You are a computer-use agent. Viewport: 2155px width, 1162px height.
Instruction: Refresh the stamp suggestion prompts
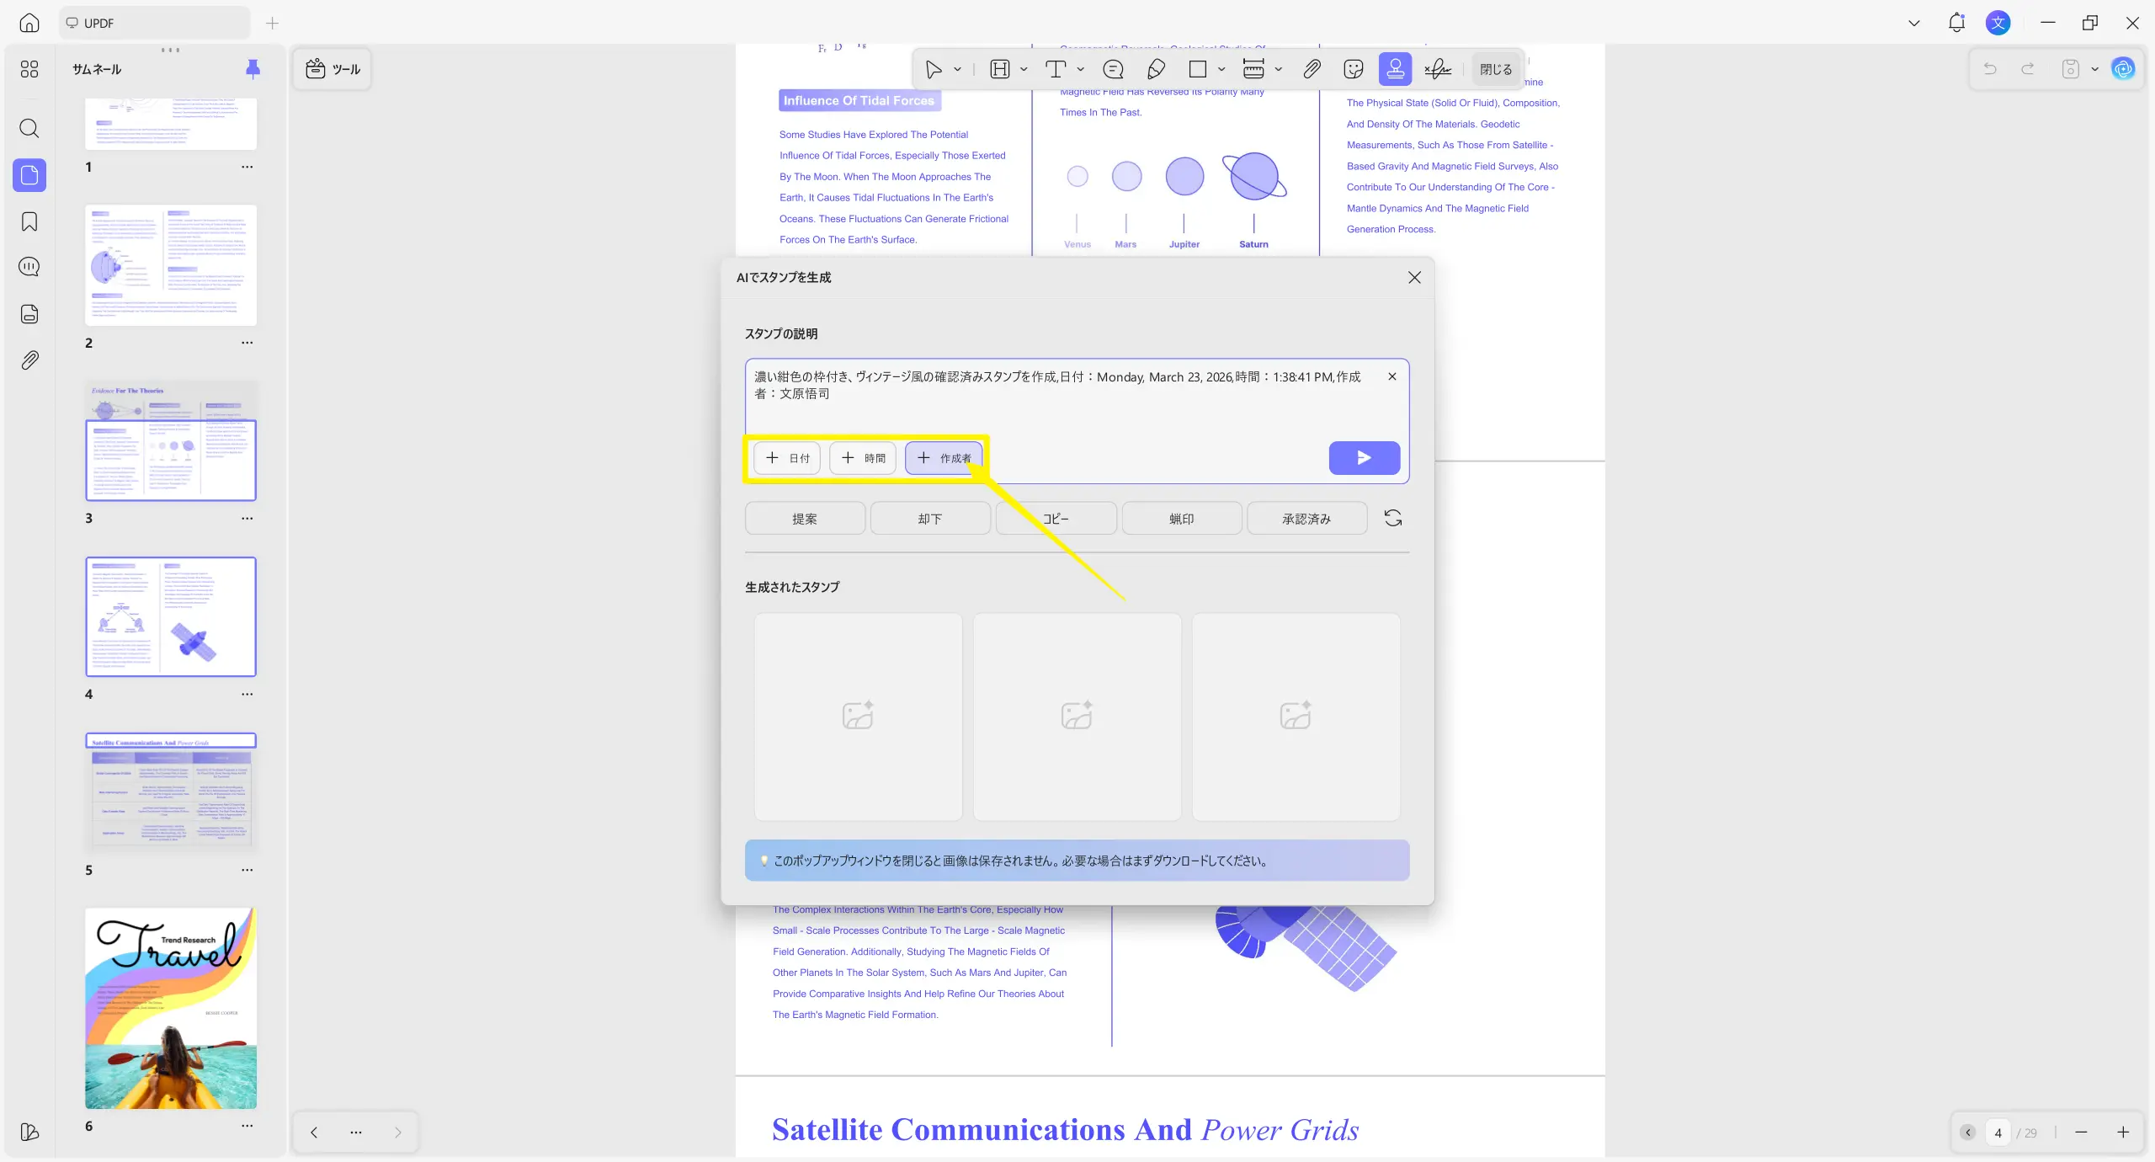1393,518
